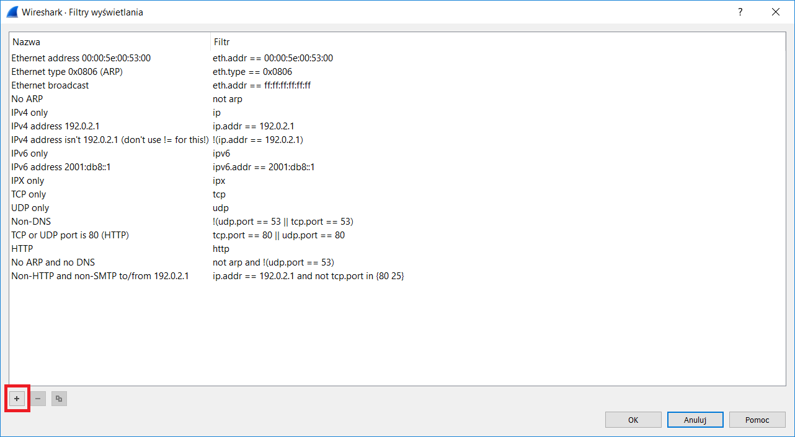Click filter expression ip.addr == 192.0.2.1
This screenshot has height=437, width=795.
pyautogui.click(x=254, y=126)
